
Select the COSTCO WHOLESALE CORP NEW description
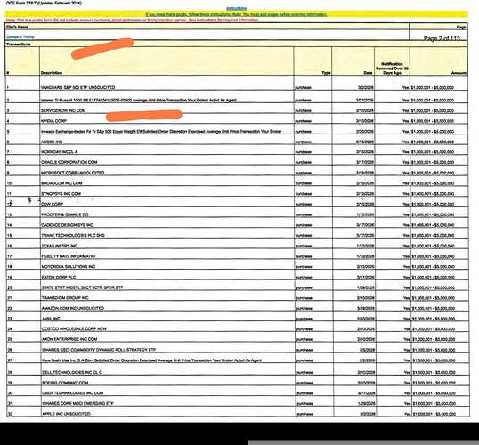[74, 329]
